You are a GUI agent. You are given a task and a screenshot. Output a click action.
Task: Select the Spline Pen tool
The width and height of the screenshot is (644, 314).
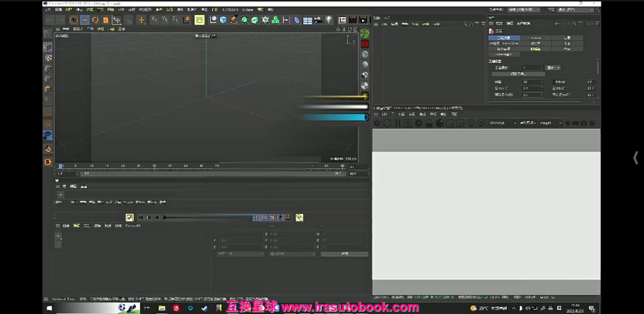234,19
